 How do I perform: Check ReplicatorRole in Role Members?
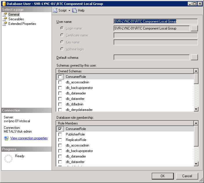[x=60, y=140]
